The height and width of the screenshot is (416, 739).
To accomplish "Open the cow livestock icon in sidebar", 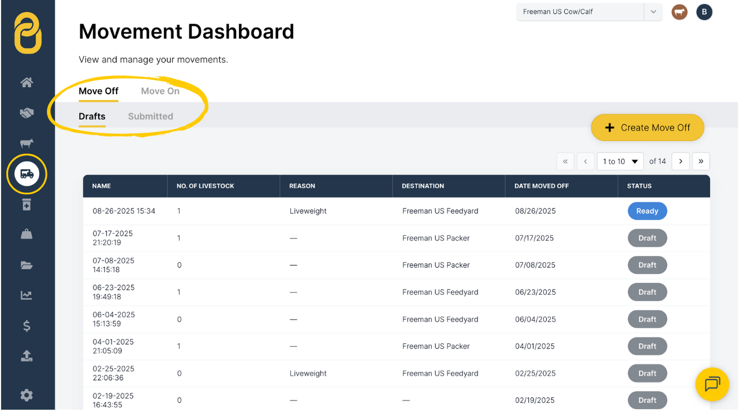I will [27, 143].
